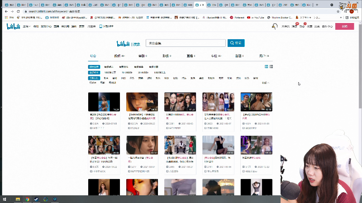362x203 pixels.
Task: Open the Windows Start menu
Action: [x=5, y=199]
